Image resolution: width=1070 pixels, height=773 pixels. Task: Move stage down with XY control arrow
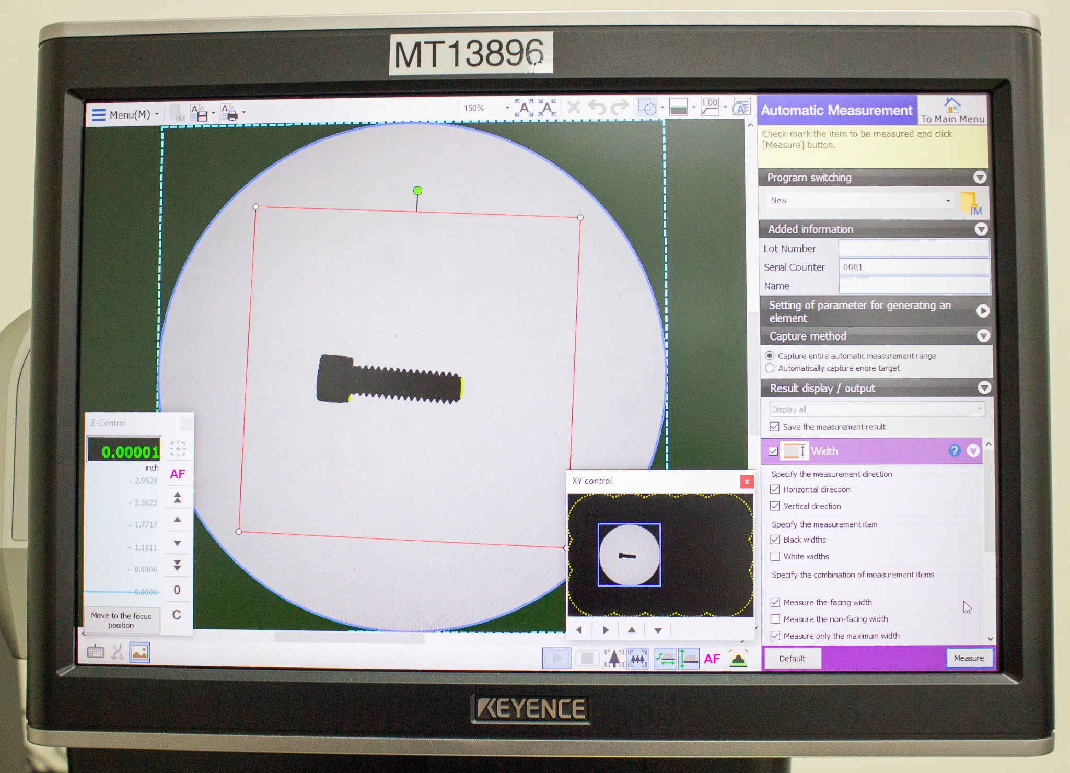point(658,630)
